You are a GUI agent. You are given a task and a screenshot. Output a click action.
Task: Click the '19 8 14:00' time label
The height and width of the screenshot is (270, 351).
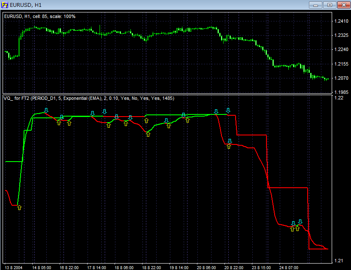[x=179, y=267]
